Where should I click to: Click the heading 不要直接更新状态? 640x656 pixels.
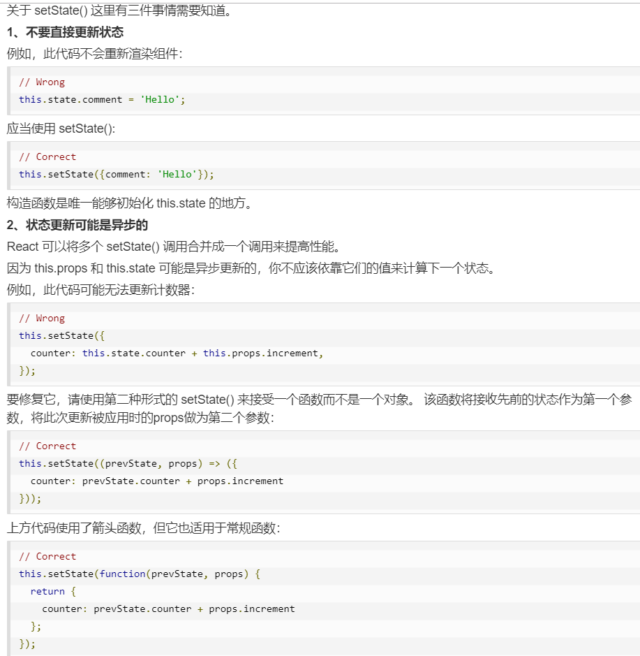click(65, 32)
